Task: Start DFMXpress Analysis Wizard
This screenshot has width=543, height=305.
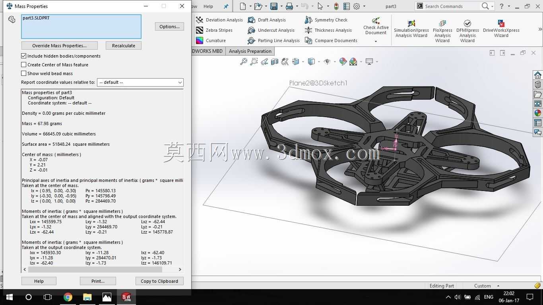Action: click(x=467, y=30)
